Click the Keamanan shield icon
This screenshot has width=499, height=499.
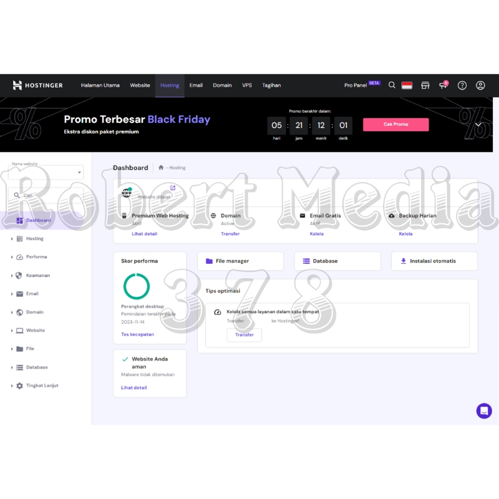(x=19, y=275)
